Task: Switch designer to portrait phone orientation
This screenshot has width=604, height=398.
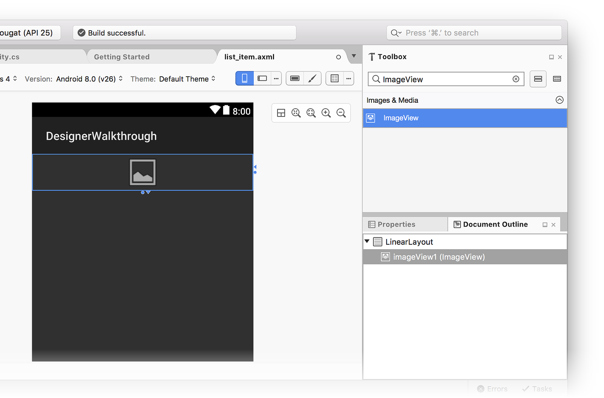Action: (245, 79)
